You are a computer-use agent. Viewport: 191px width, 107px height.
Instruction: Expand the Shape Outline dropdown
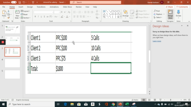pyautogui.click(x=143, y=14)
